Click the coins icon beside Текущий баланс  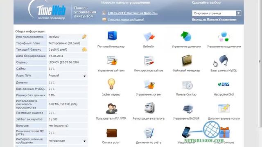(x=84, y=49)
